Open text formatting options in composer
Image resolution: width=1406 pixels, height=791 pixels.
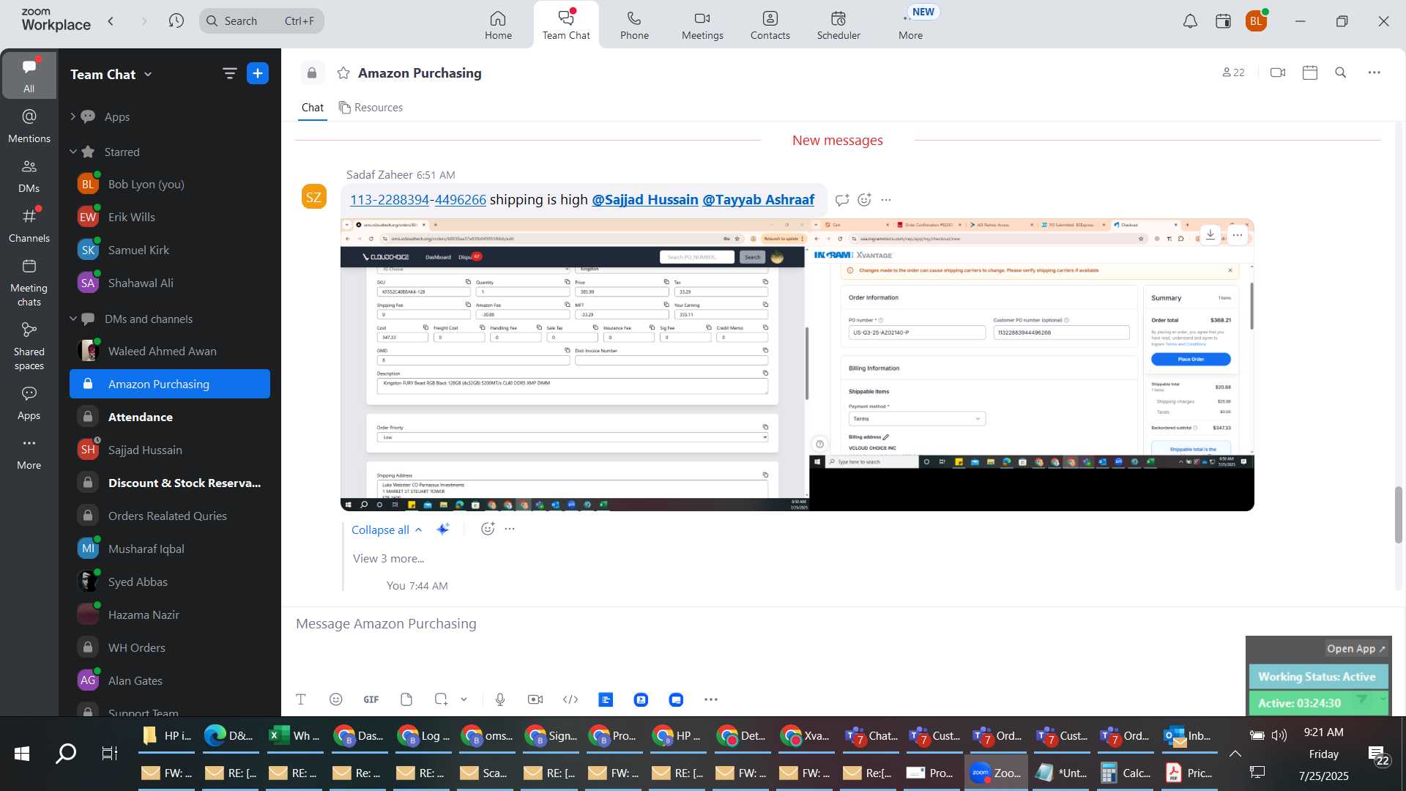click(301, 699)
